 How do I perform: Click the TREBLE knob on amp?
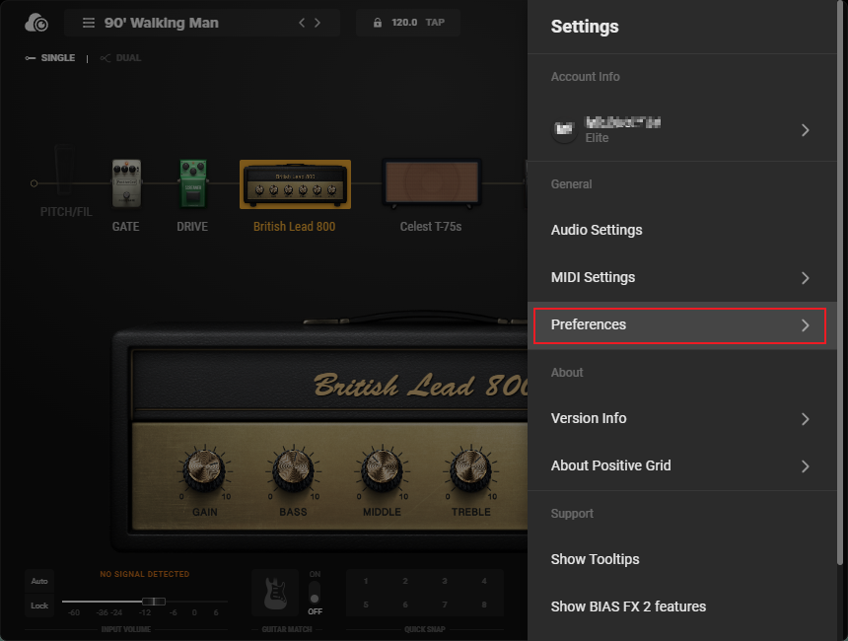pos(470,469)
